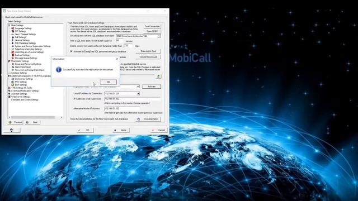Screen dimensions: 358x201
Task: Click delete records older than days field
Action: coord(128,46)
